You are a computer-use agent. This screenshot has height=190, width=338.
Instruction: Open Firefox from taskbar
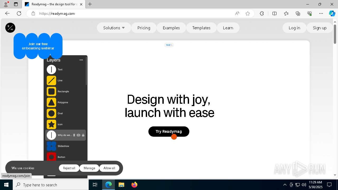[x=134, y=185]
